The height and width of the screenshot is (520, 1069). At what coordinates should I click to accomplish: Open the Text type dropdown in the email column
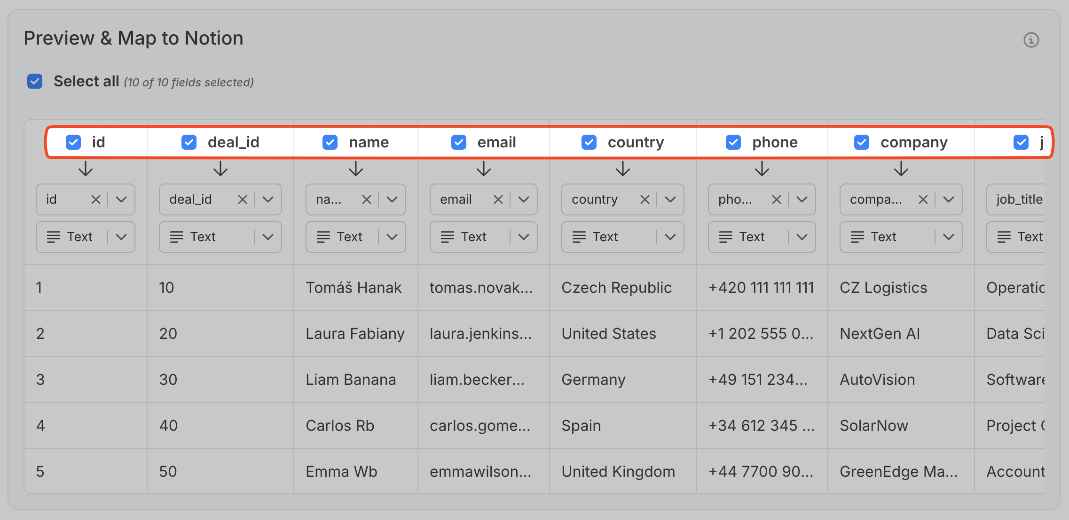523,237
